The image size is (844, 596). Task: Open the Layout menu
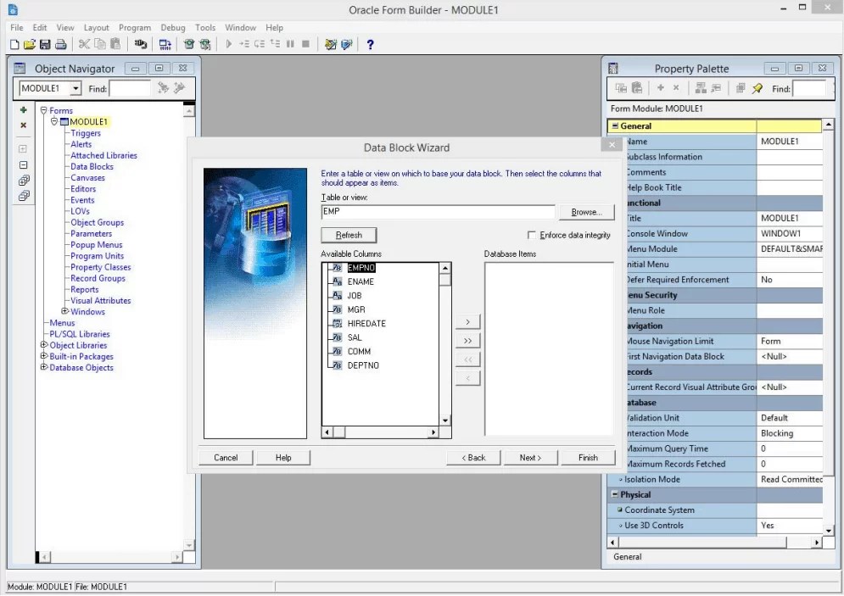97,27
